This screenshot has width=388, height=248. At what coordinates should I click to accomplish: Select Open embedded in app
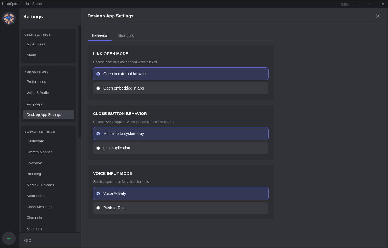click(x=180, y=88)
